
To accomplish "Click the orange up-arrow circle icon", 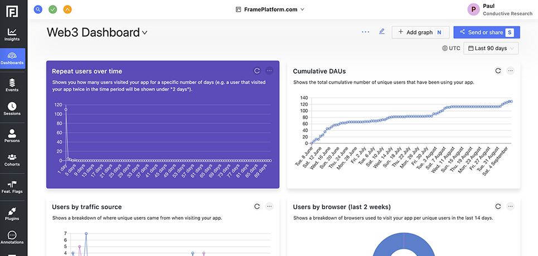I will tap(67, 9).
